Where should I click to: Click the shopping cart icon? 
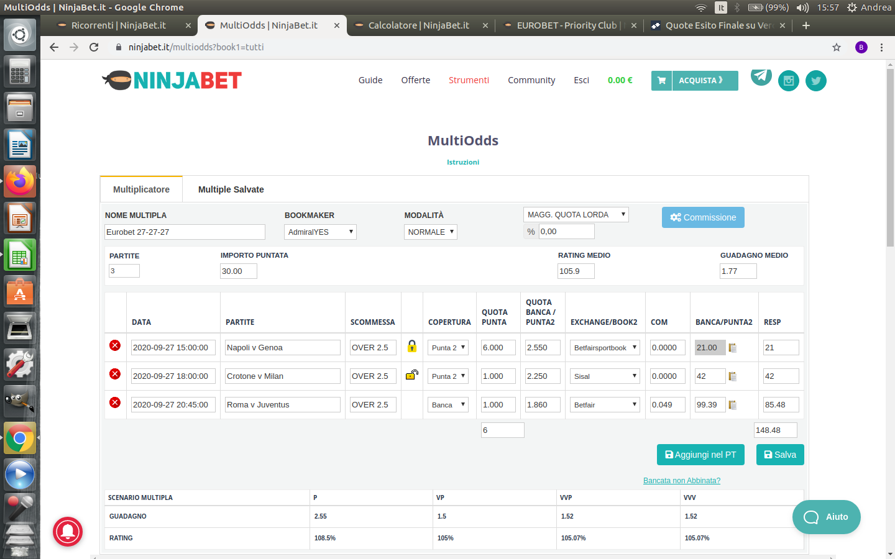point(661,81)
